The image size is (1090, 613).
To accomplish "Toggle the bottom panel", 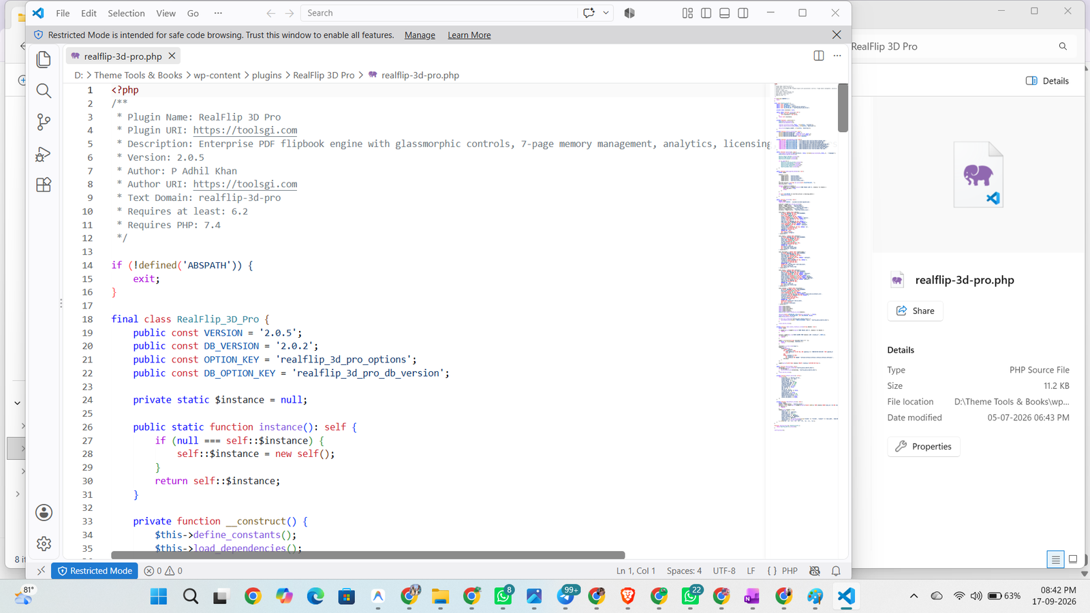I will tap(724, 13).
